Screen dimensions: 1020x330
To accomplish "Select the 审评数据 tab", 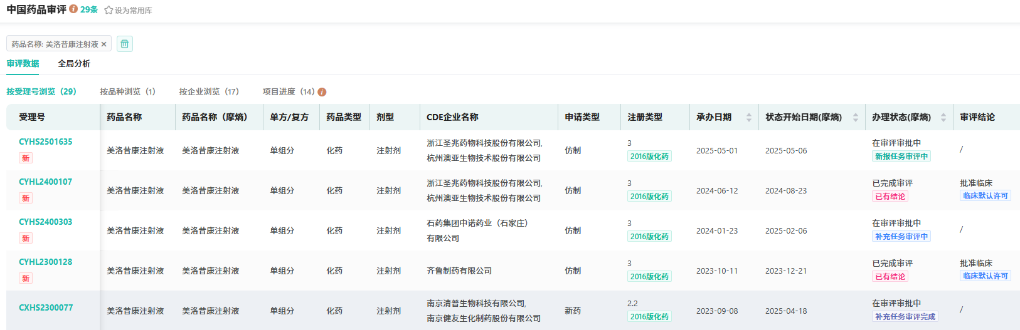I will pyautogui.click(x=23, y=63).
